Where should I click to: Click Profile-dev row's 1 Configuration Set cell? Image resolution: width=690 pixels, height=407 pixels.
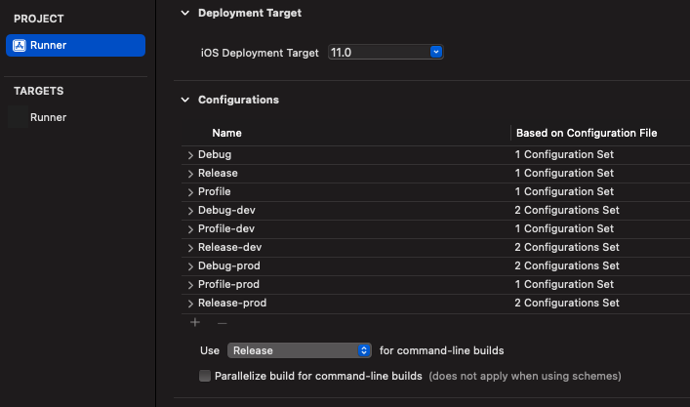[564, 228]
